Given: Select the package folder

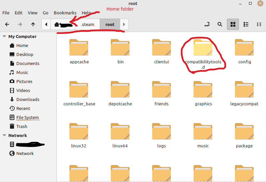Looking at the screenshot, I should tap(244, 136).
